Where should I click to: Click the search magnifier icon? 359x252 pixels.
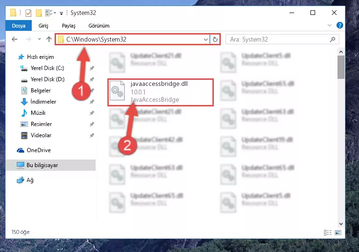click(x=332, y=39)
